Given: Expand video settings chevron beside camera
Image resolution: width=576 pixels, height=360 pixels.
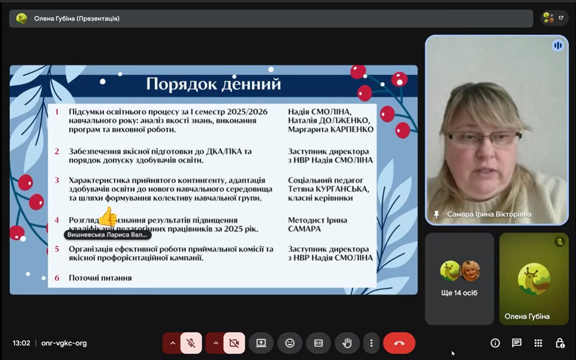Looking at the screenshot, I should (215, 343).
